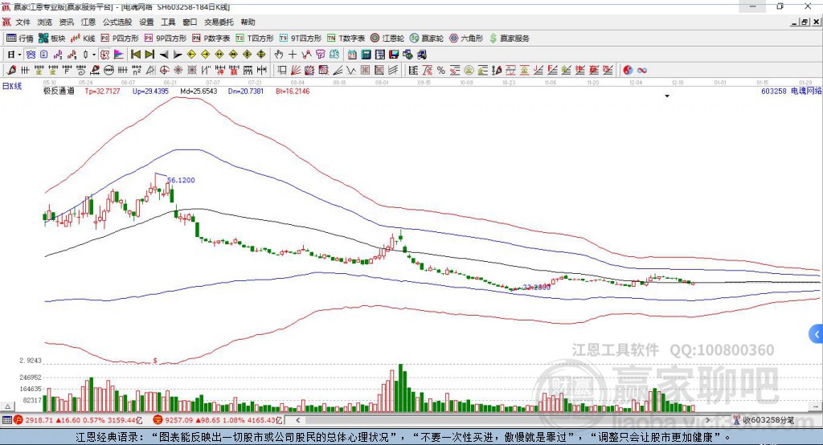
Task: Click the red-blue yin-yang icon
Action: pos(628,71)
